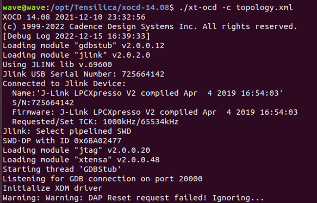Click the Listening for GDB connection line
This screenshot has height=203, width=317.
[102, 179]
